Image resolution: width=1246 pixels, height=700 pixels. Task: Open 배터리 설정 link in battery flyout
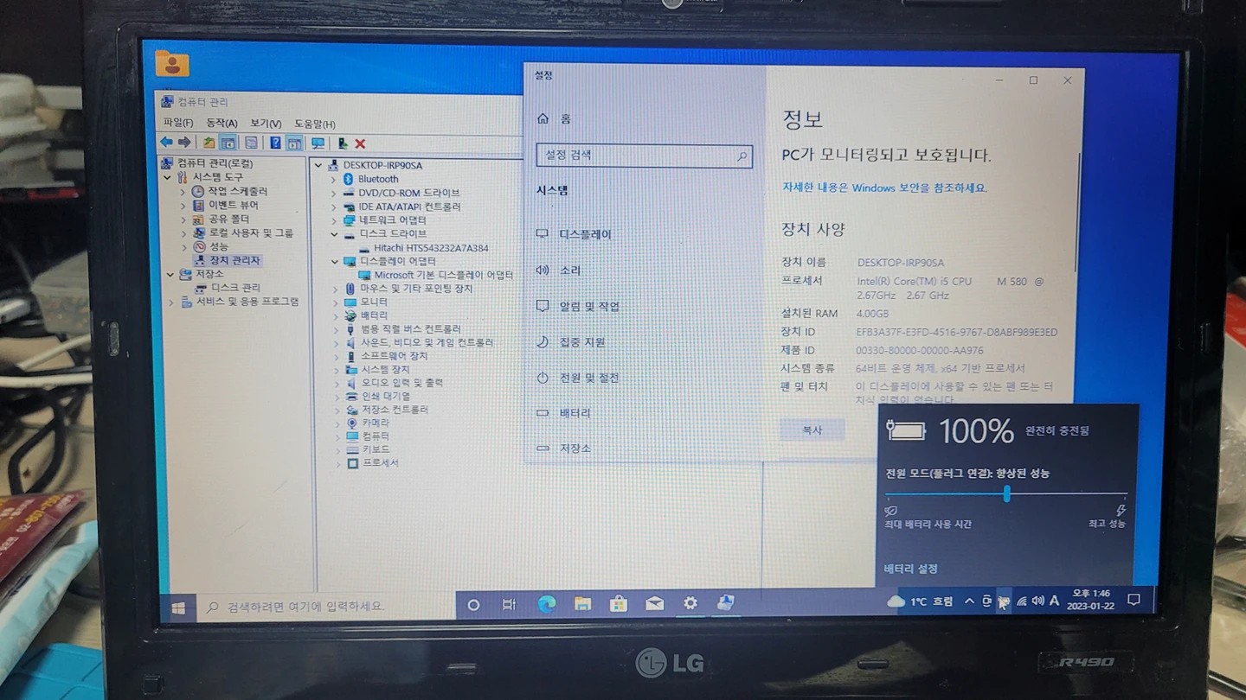pos(913,568)
